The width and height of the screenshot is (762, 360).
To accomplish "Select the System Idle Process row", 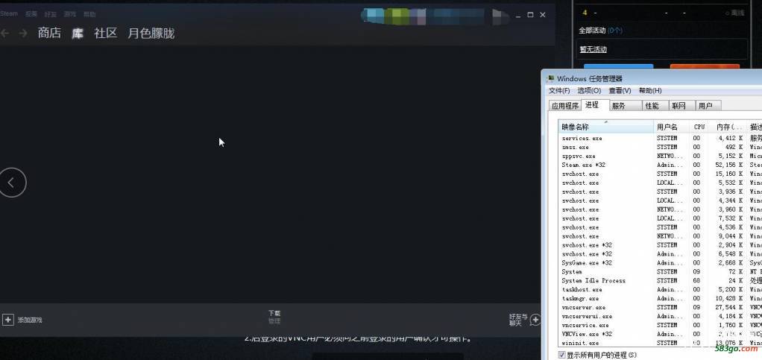I will point(660,281).
